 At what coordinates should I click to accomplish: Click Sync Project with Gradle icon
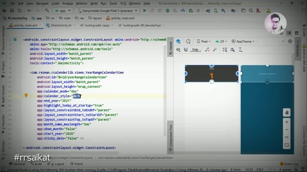pyautogui.click(x=208, y=11)
